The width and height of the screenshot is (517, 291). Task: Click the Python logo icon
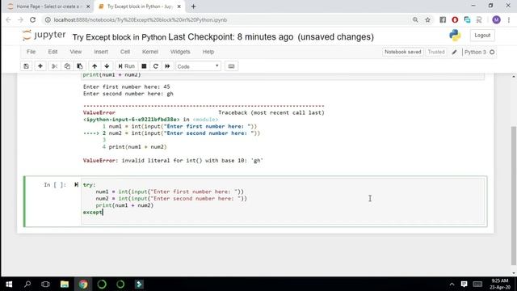pyautogui.click(x=455, y=36)
